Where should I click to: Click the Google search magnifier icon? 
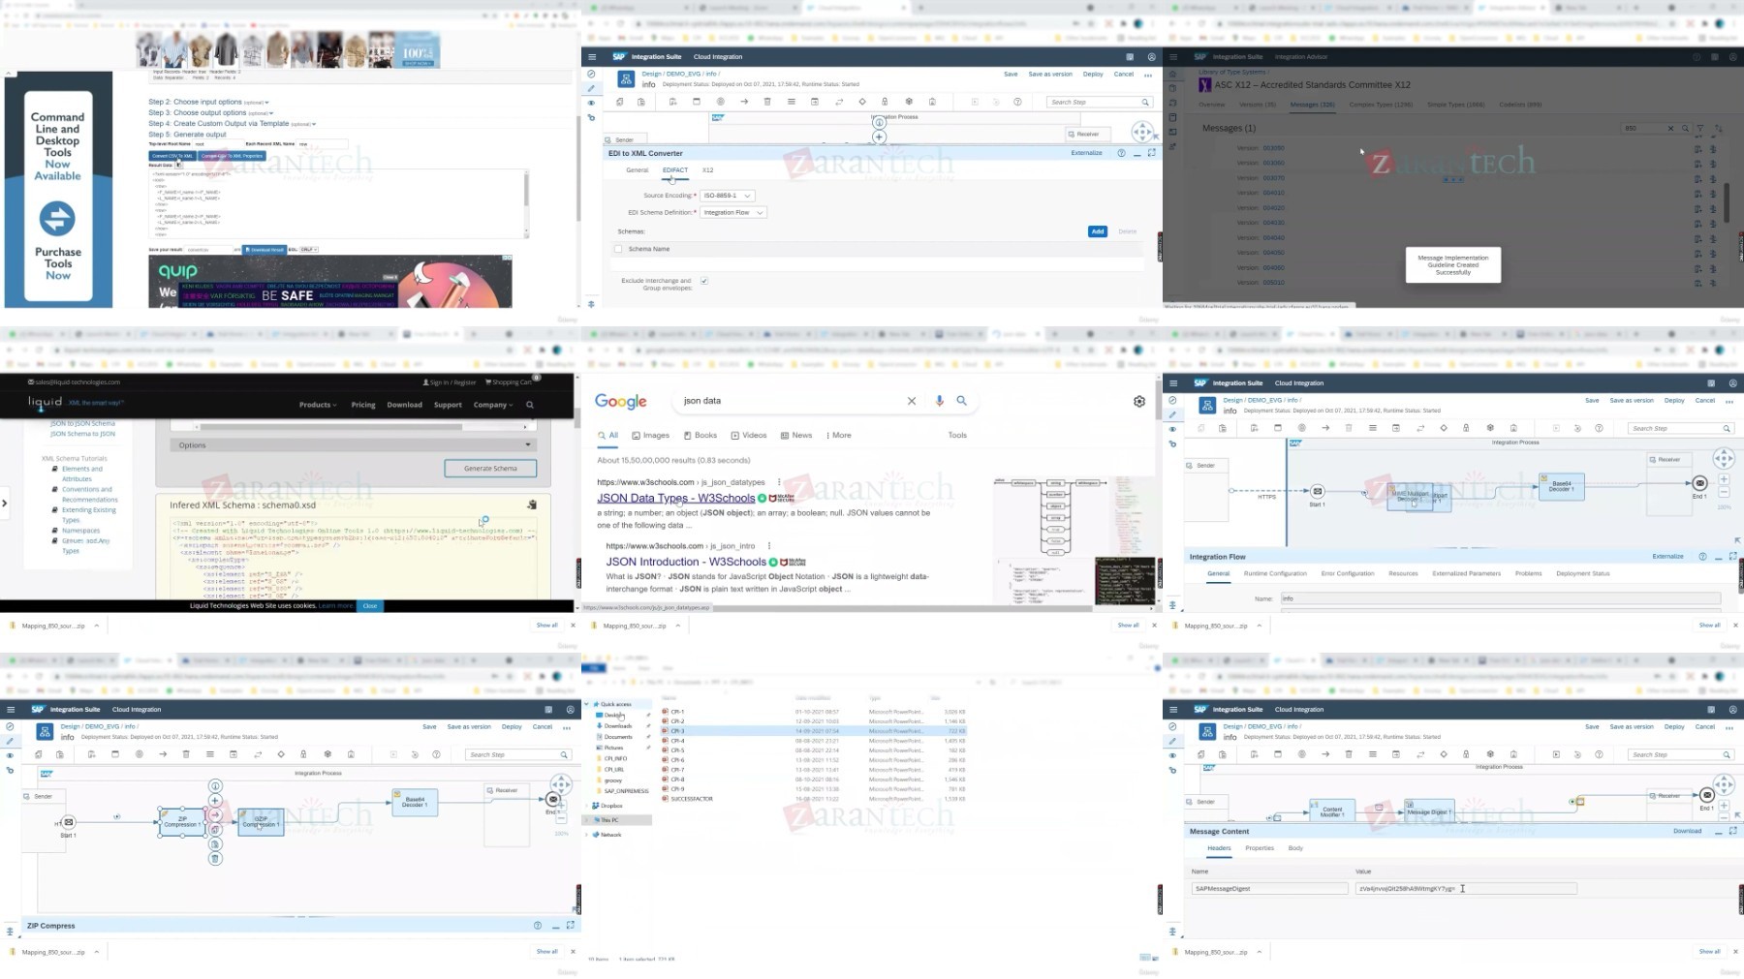pyautogui.click(x=961, y=400)
